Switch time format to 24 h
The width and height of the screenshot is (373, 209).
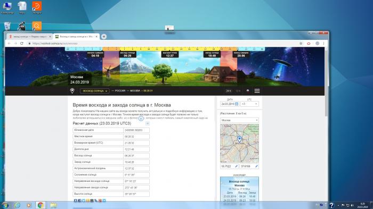coord(229,91)
